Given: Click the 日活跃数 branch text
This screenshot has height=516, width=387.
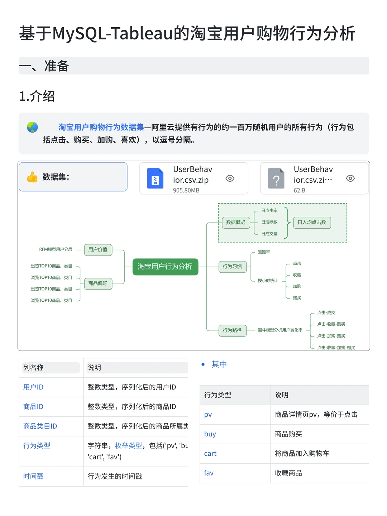Looking at the screenshot, I should (x=269, y=222).
